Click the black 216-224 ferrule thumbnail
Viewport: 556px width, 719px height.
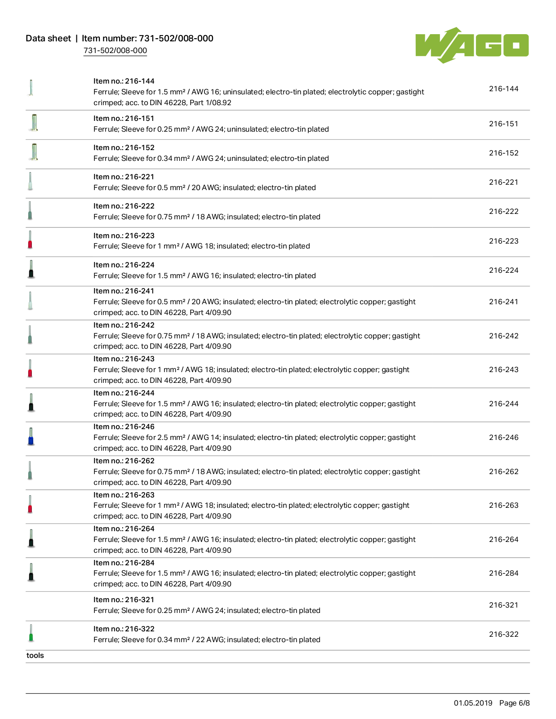pyautogui.click(x=31, y=269)
